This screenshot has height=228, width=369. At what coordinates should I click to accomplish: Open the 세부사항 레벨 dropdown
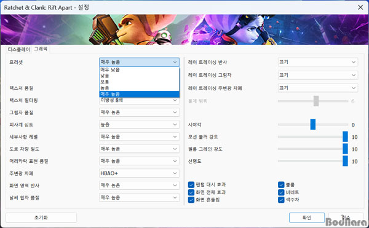tap(139, 136)
